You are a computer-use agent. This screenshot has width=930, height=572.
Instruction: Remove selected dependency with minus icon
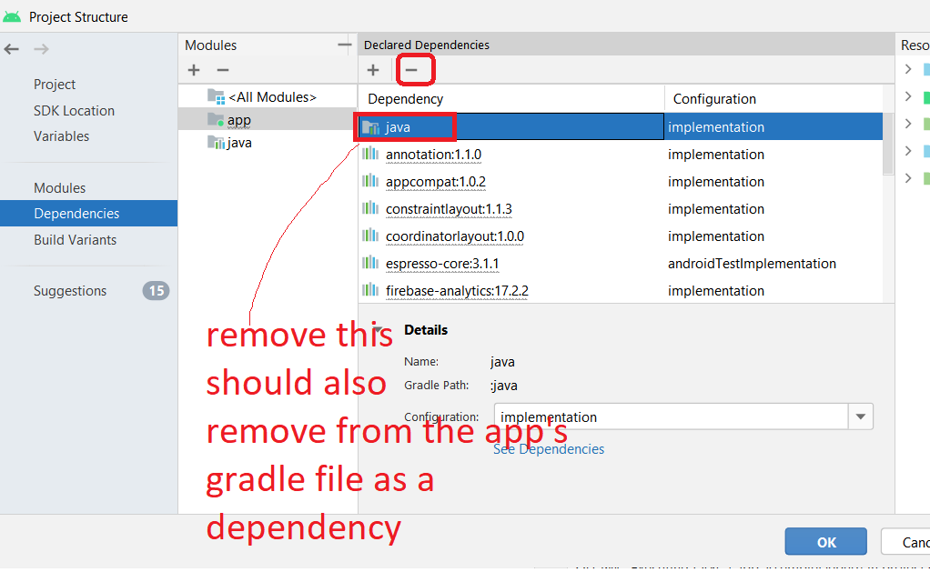[411, 70]
